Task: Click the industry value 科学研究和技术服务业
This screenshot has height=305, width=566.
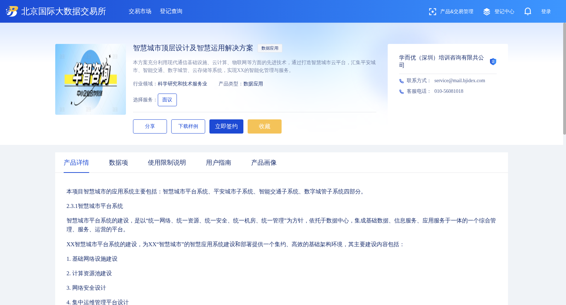Action: [183, 84]
